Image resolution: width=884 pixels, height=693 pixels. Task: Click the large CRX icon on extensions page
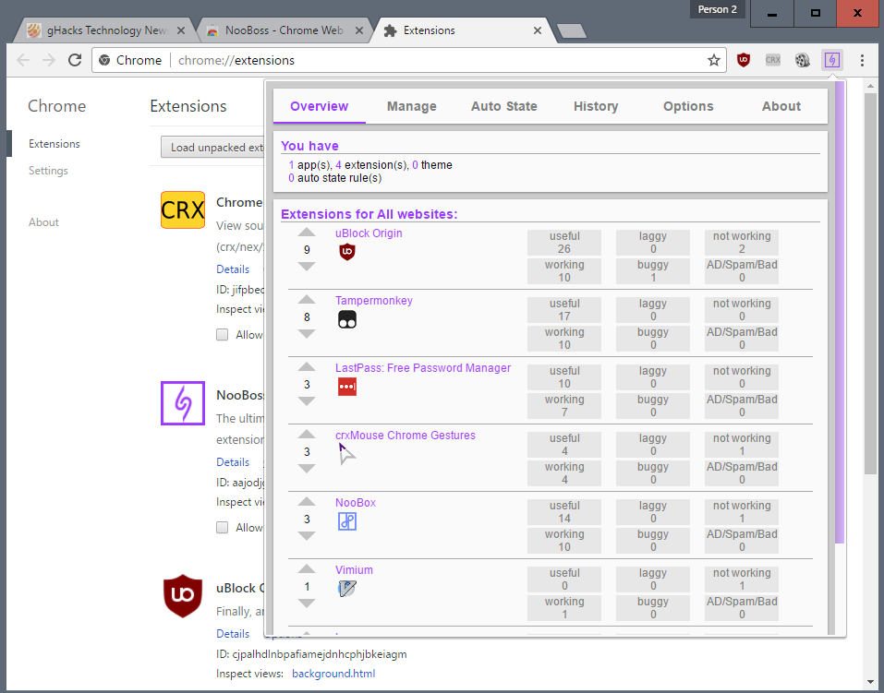point(183,210)
